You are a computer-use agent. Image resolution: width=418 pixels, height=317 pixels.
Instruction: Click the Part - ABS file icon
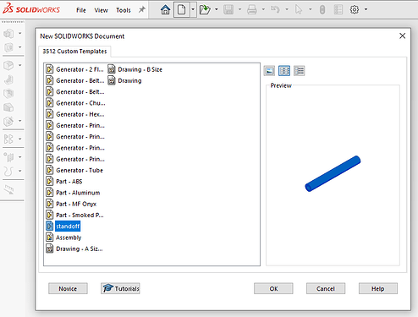(50, 181)
